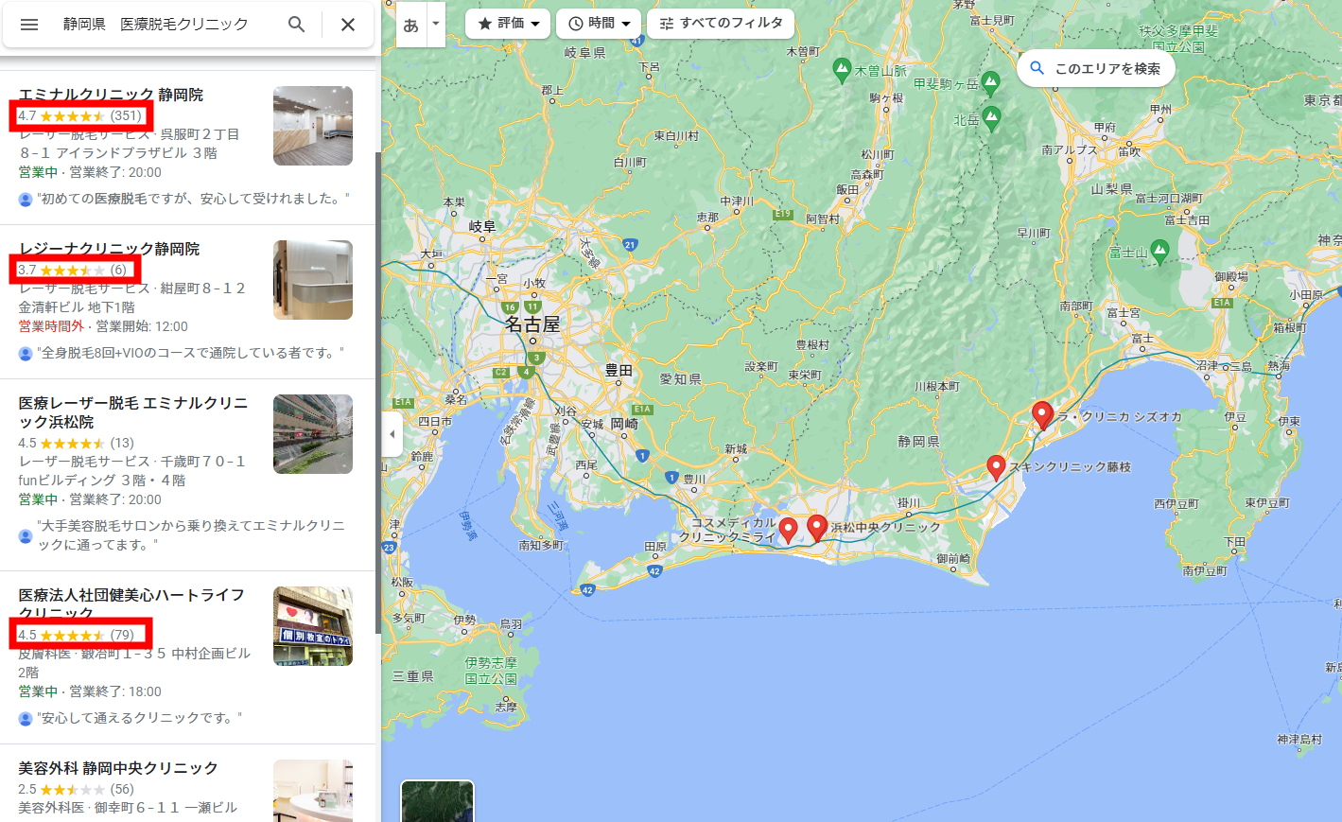Open レジーナクリニック静岡院 listing title
Image resolution: width=1342 pixels, height=822 pixels.
(x=109, y=249)
